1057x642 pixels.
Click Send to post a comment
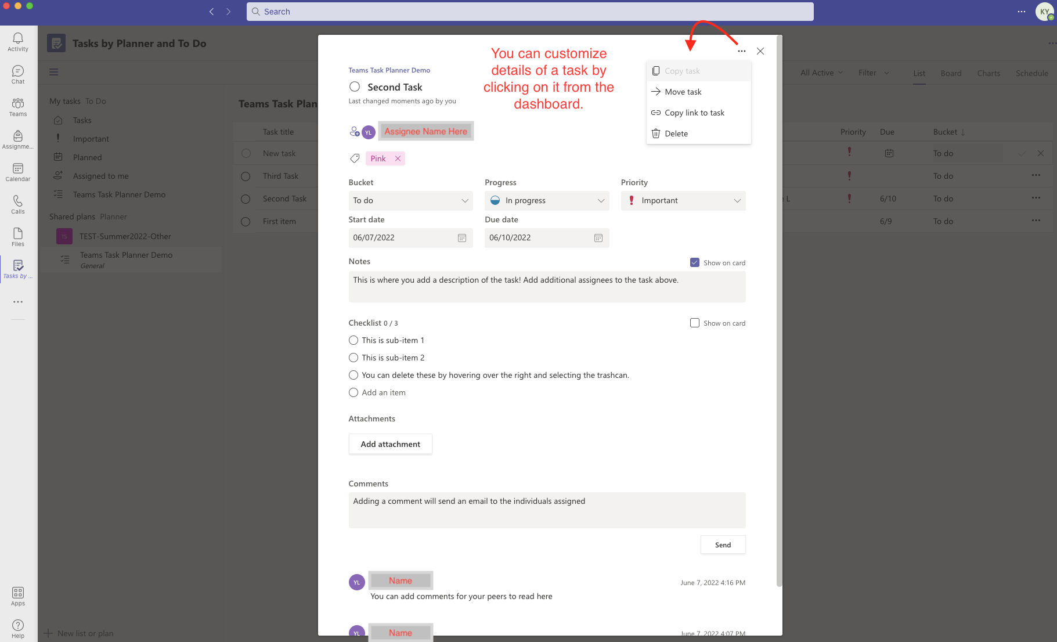pyautogui.click(x=723, y=544)
